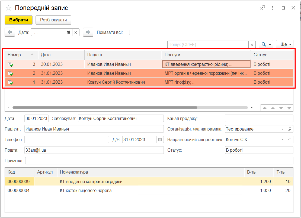Toggle the Показати всі checkbox
Image resolution: width=301 pixels, height=218 pixels.
tap(127, 32)
